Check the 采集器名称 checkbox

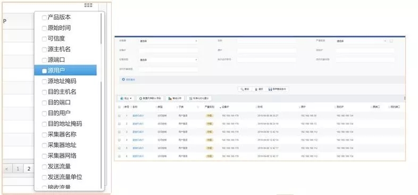44,135
